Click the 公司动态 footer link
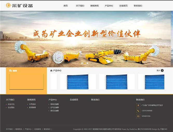173x132 pixels. [32, 104]
